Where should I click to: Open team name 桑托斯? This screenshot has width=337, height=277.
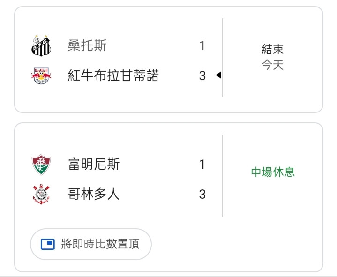click(x=87, y=45)
